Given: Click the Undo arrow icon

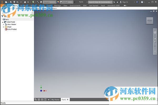Looking at the screenshot, I should coord(18,2).
